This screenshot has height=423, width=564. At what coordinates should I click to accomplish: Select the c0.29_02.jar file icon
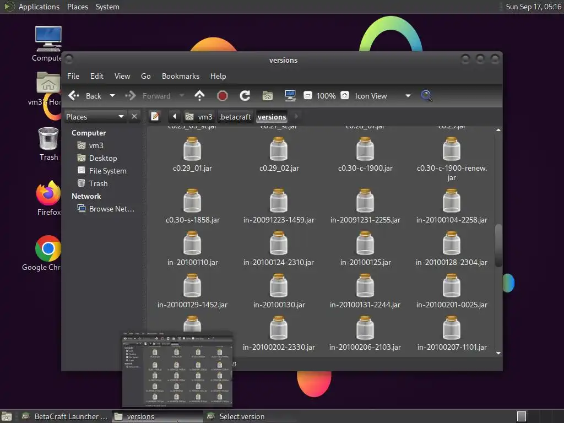[x=279, y=149]
